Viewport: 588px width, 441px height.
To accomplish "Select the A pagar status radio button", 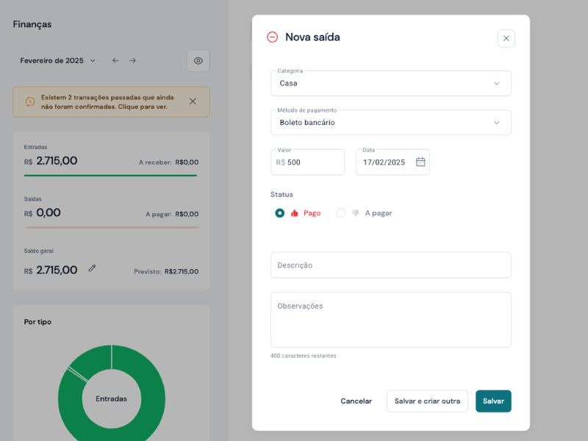I will (341, 213).
